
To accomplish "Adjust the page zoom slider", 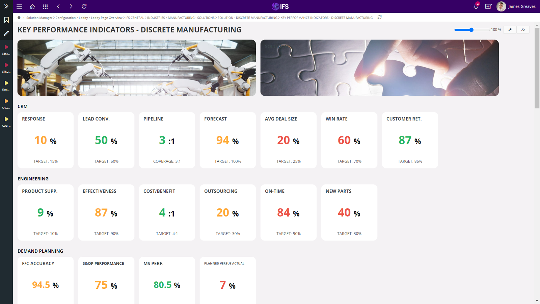I will click(471, 30).
